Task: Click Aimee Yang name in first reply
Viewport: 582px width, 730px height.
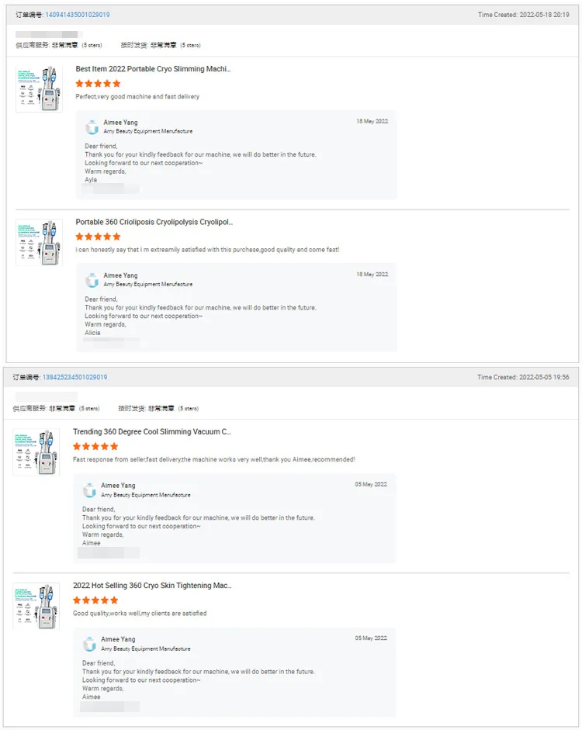Action: click(120, 123)
